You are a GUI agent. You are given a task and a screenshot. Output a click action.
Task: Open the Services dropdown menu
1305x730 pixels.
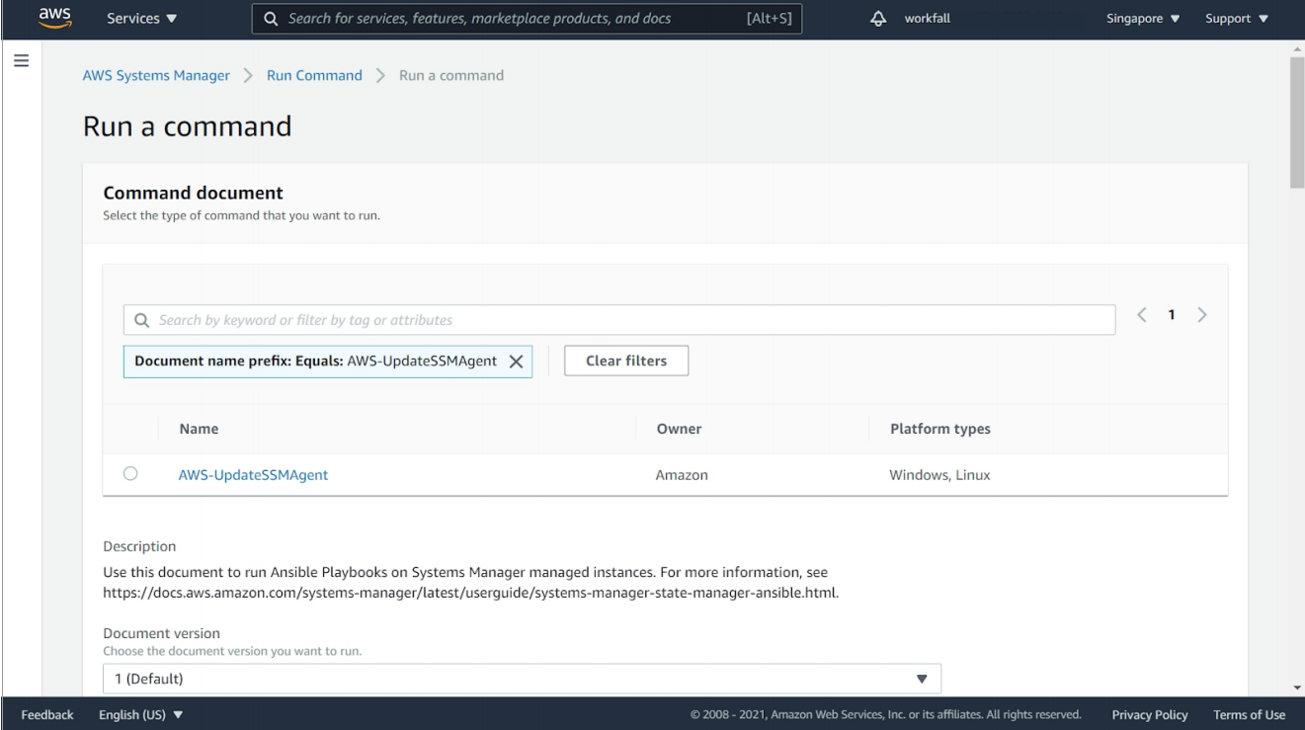point(141,19)
